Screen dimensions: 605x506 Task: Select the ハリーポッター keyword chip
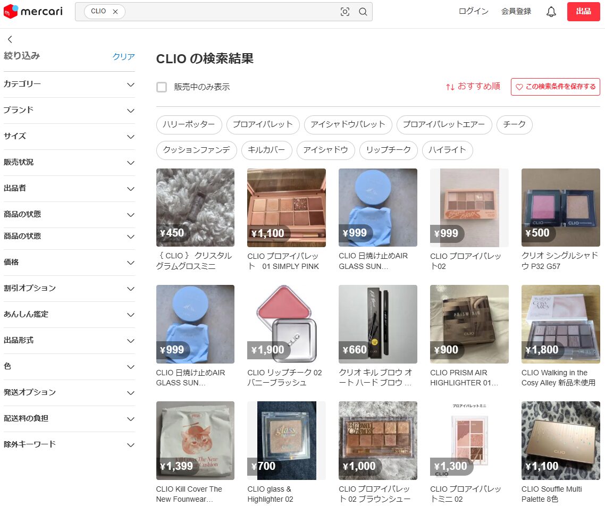tap(189, 124)
